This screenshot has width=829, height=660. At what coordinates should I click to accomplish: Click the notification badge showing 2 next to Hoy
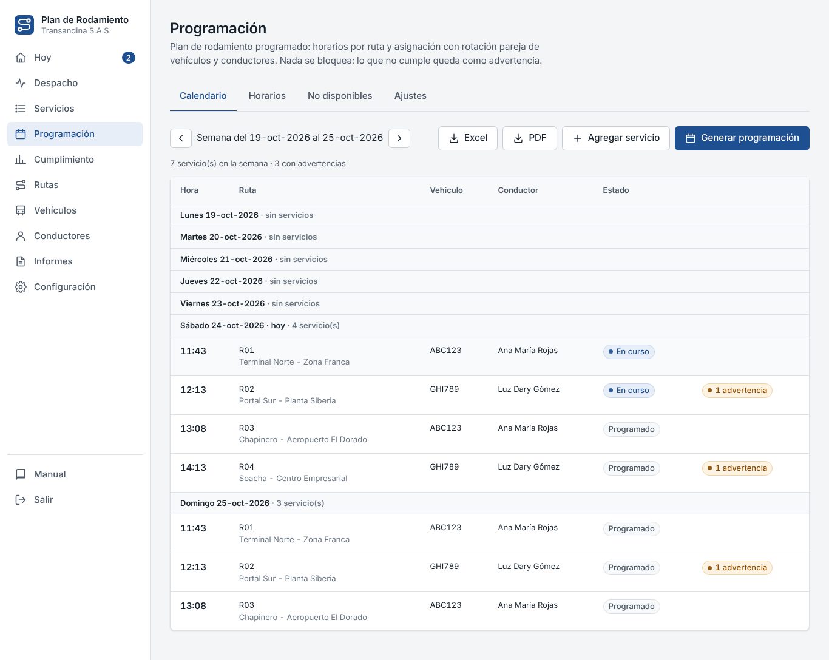pyautogui.click(x=129, y=58)
